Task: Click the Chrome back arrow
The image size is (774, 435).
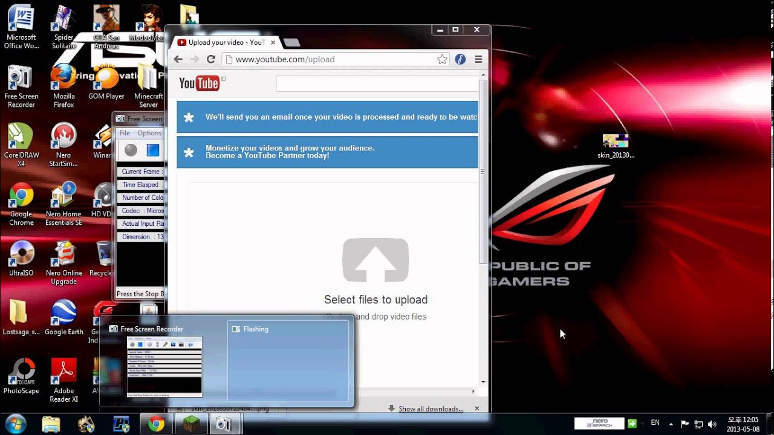Action: pyautogui.click(x=178, y=59)
